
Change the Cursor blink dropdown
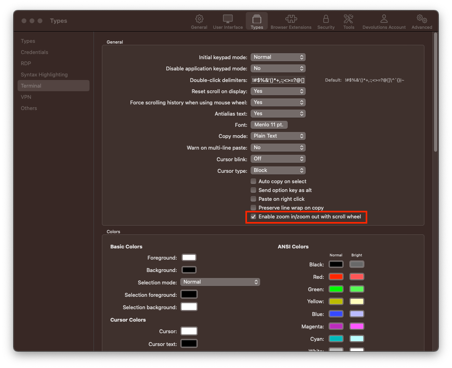pyautogui.click(x=278, y=159)
